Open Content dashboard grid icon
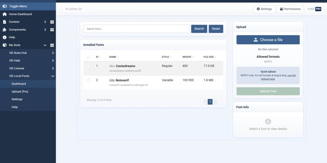Image resolution: width=327 pixels, height=163 pixels. point(52,22)
